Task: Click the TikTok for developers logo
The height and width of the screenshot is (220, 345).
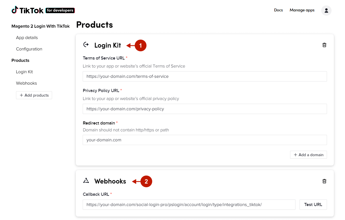Action: pyautogui.click(x=43, y=10)
